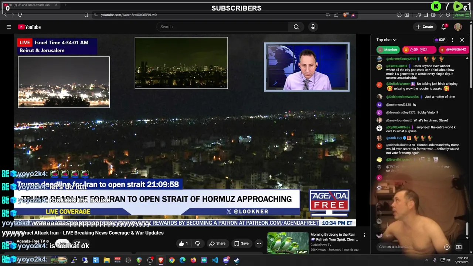Image resolution: width=473 pixels, height=266 pixels.
Task: Select the @kevetter42 chip in chat
Action: tap(453, 50)
